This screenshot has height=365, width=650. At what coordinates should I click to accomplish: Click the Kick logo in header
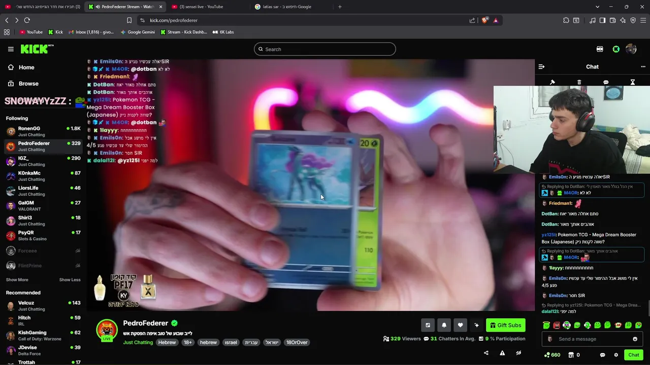(37, 49)
